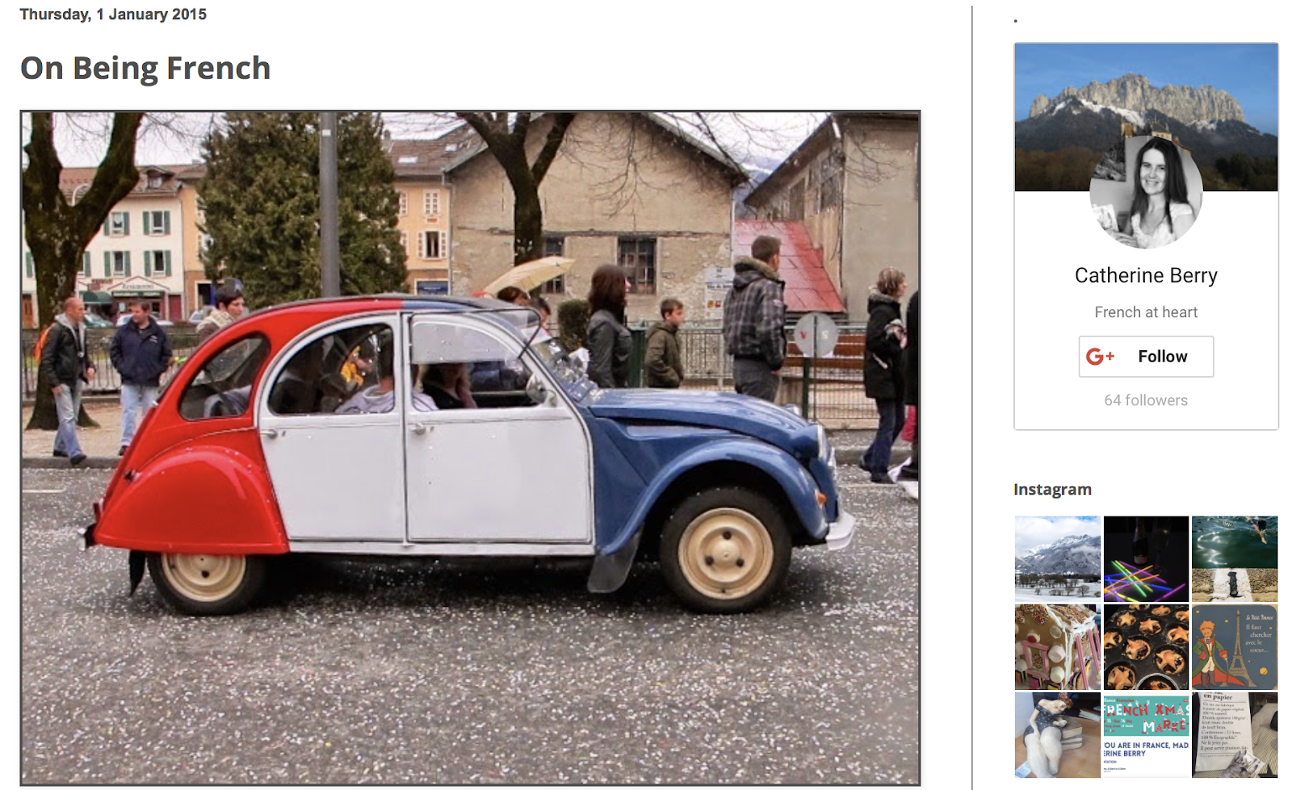Open the 'On Being French' post title
The image size is (1292, 790).
(145, 69)
